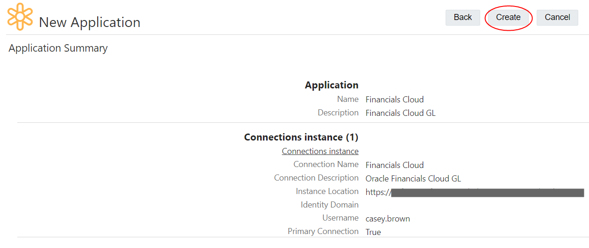
Task: Click the Primary Connection value True
Action: [x=373, y=232]
